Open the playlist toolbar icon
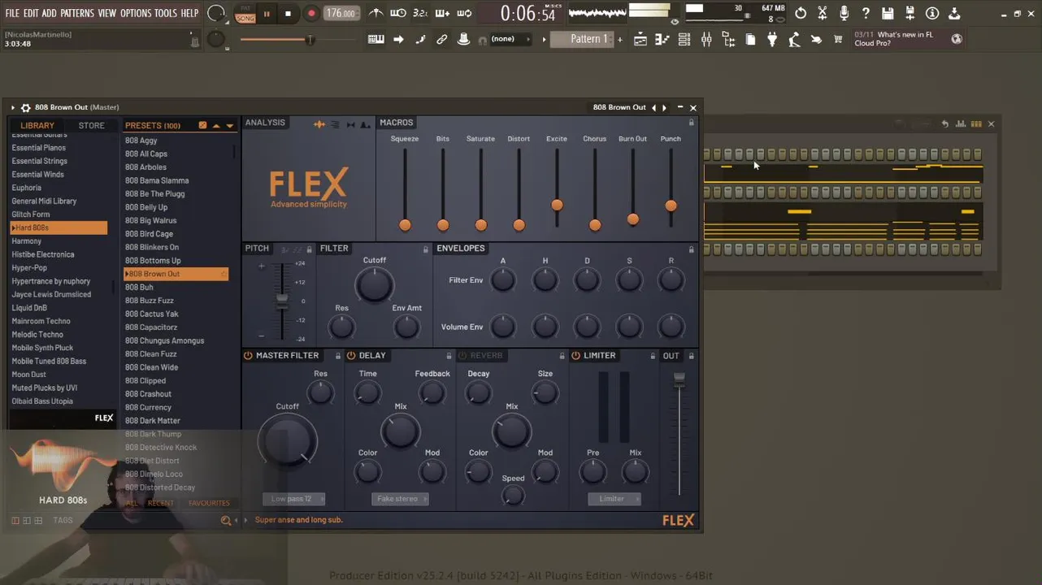This screenshot has height=585, width=1042. tap(640, 39)
